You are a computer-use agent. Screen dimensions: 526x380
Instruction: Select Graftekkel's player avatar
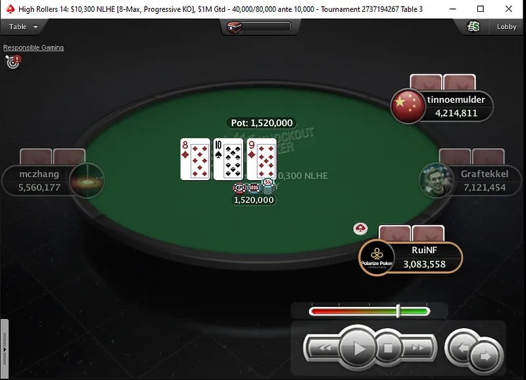437,180
